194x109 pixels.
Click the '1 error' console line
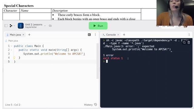pyautogui.click(x=109, y=55)
